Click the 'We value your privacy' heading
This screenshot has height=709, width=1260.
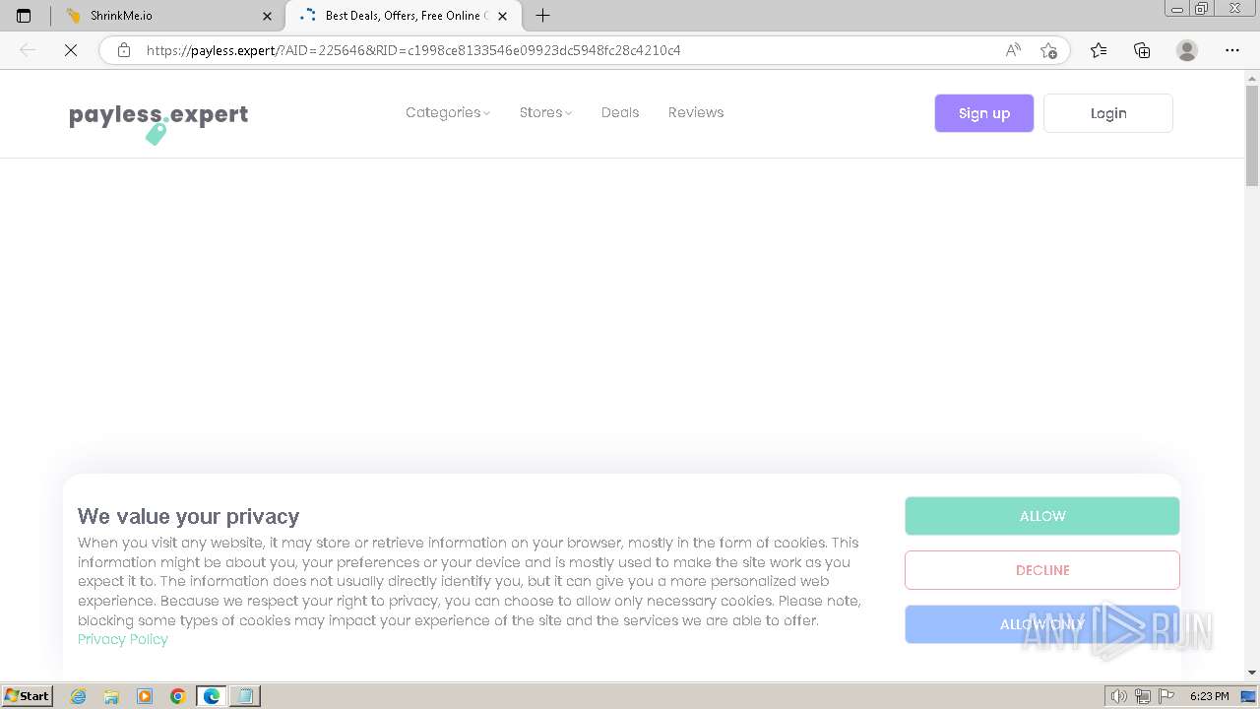(x=188, y=516)
